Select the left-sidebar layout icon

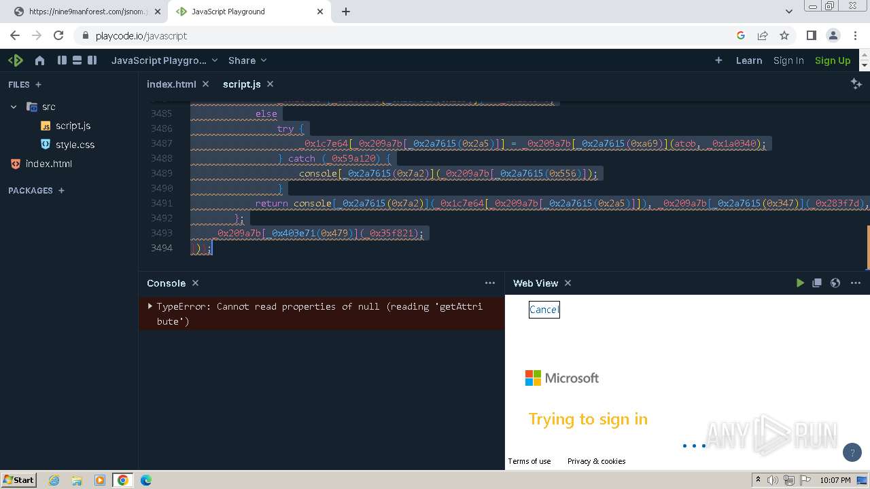pos(62,60)
